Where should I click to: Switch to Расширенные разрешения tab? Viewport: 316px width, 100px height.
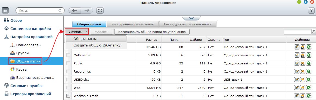[132, 24]
